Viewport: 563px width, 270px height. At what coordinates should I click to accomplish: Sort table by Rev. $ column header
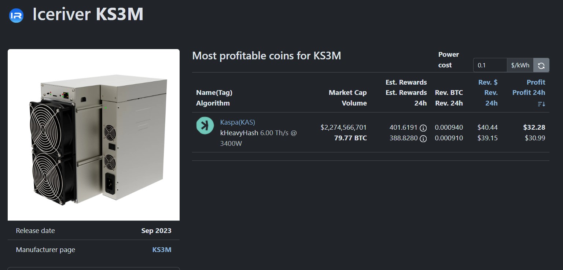488,93
